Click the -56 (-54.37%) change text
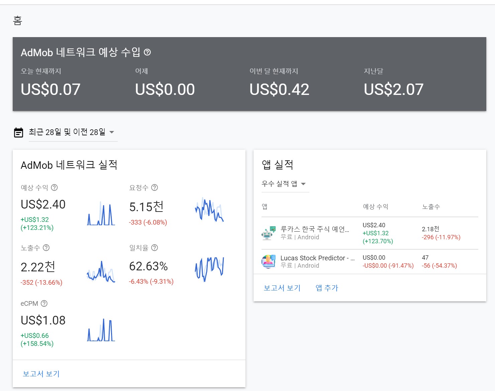 point(439,266)
